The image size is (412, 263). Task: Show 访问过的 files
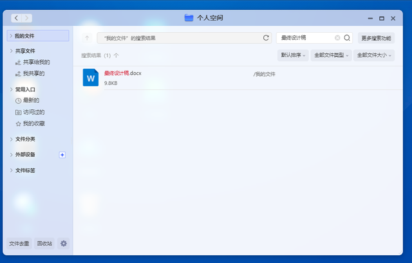(x=33, y=113)
